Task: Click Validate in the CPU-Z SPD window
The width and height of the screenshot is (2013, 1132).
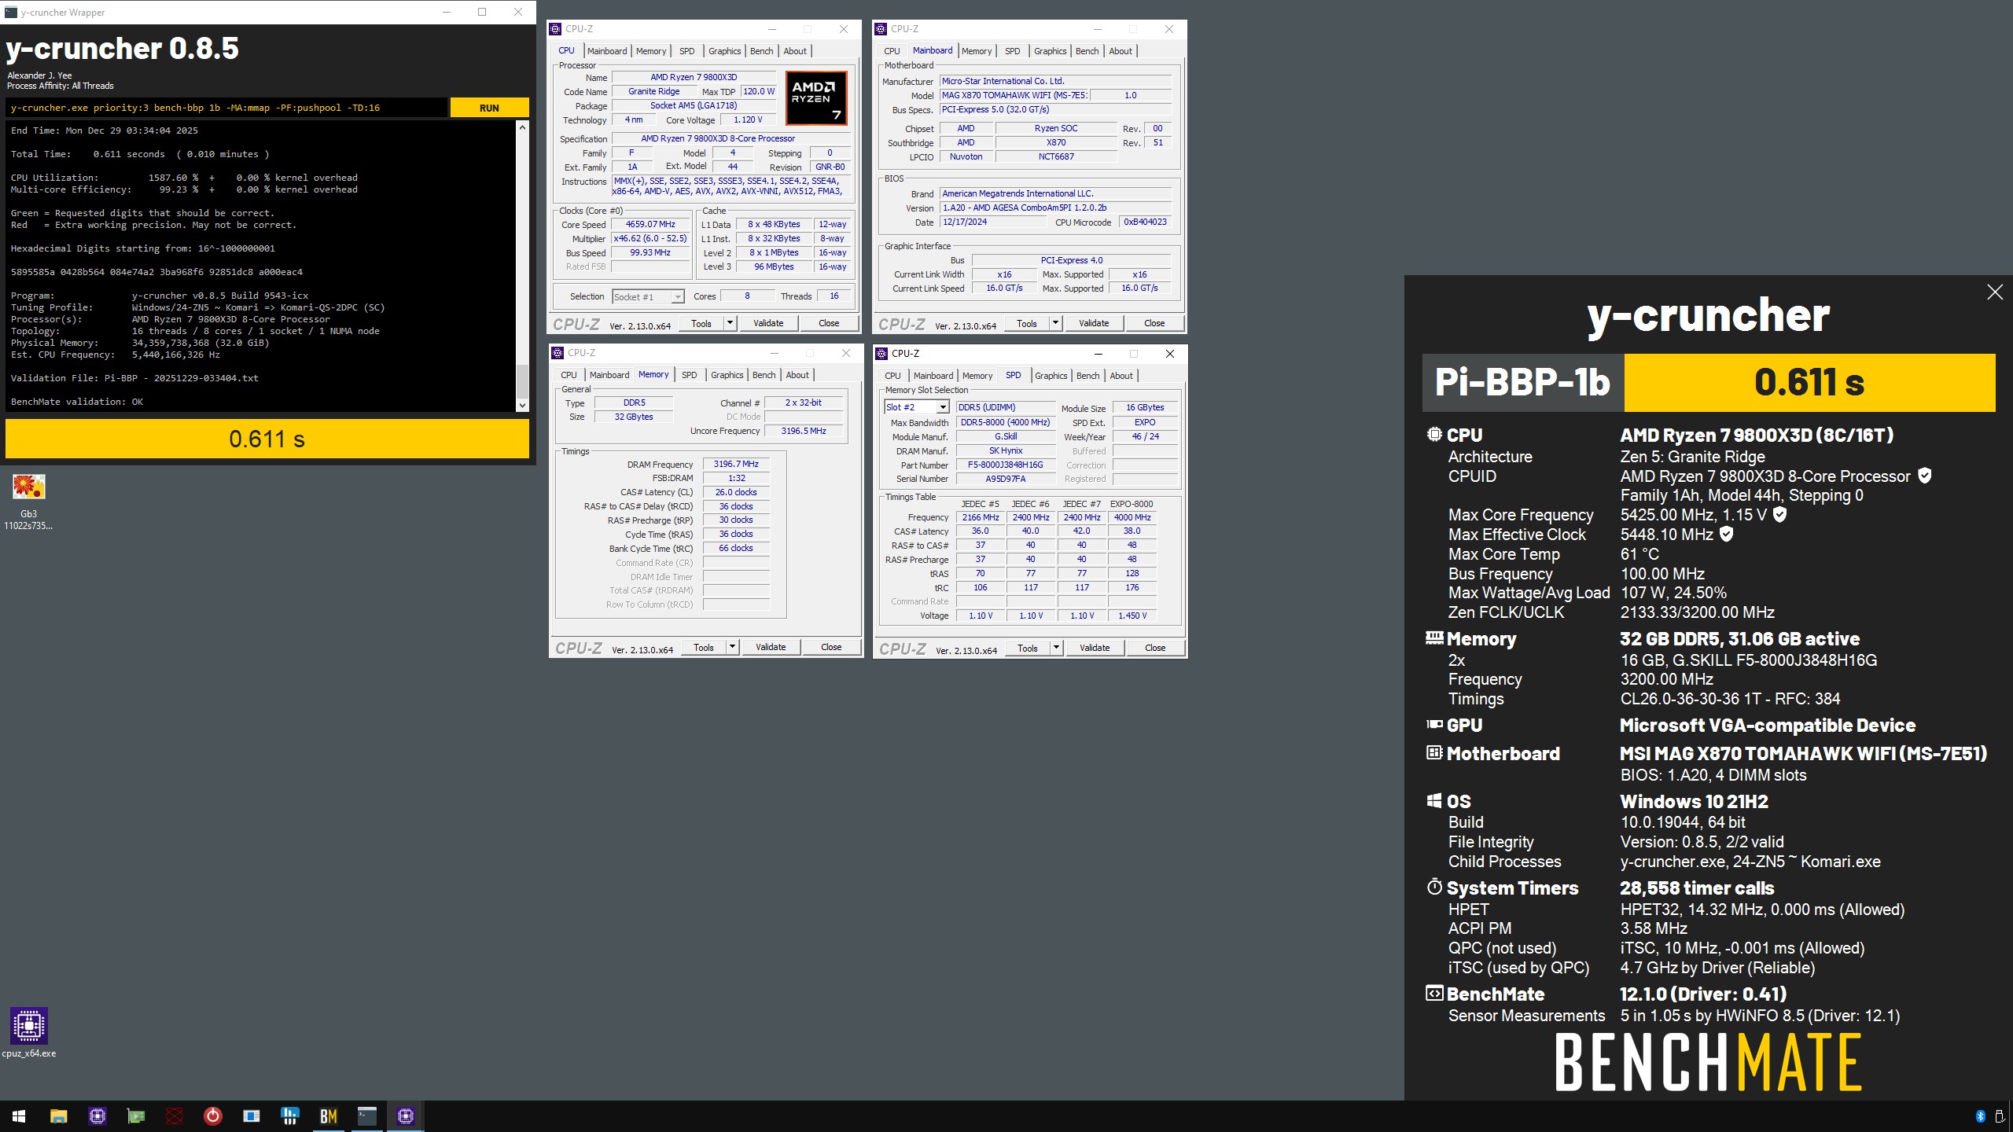Action: tap(1095, 648)
